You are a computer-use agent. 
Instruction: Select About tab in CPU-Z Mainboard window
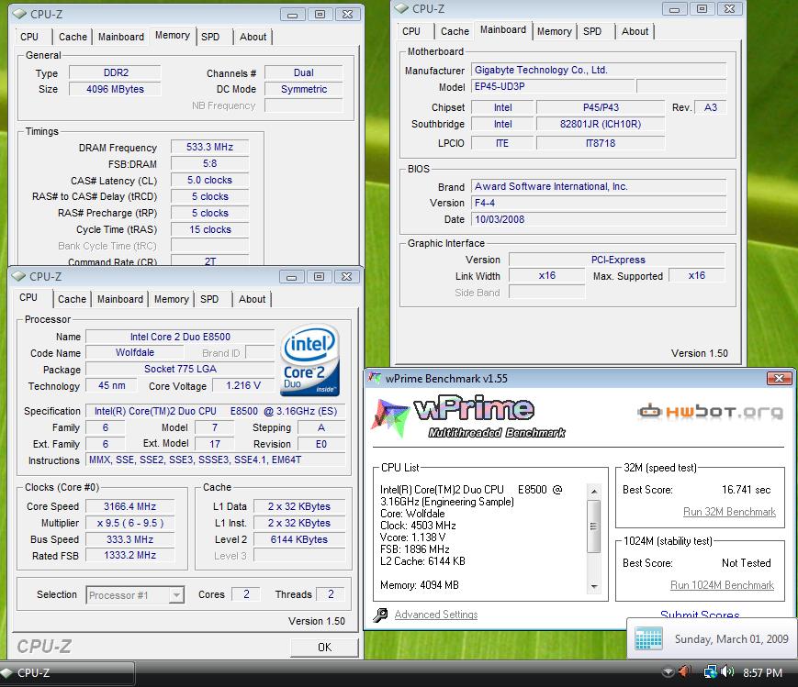coord(635,31)
